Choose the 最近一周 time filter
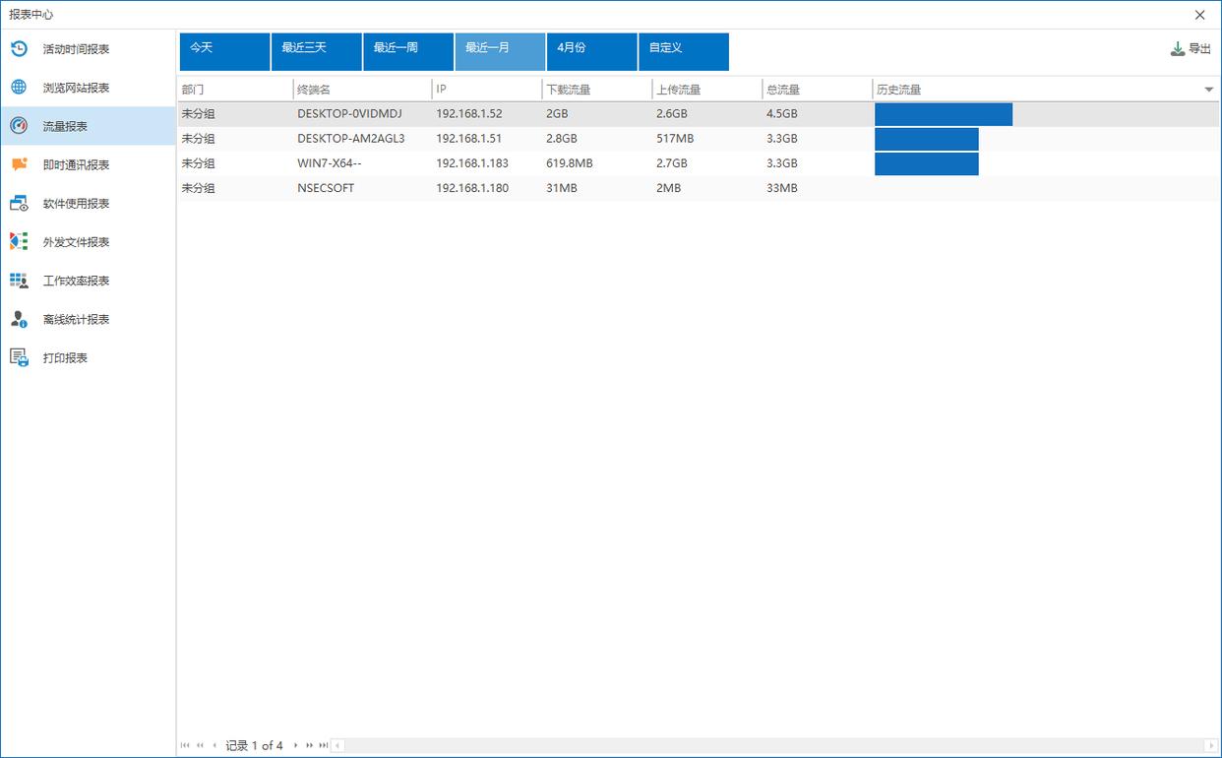The image size is (1222, 758). point(407,51)
